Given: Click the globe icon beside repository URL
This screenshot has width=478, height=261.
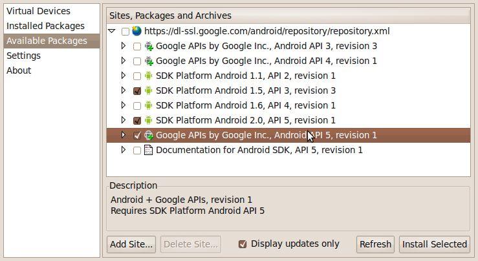Looking at the screenshot, I should [136, 31].
